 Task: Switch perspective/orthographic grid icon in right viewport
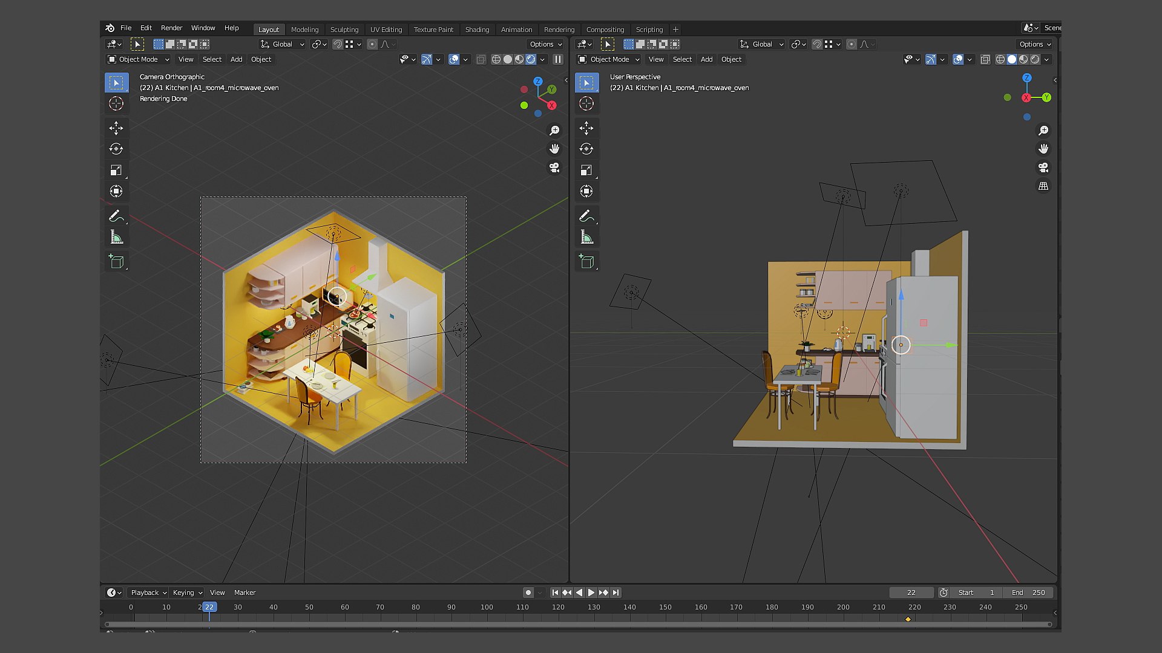point(1043,186)
